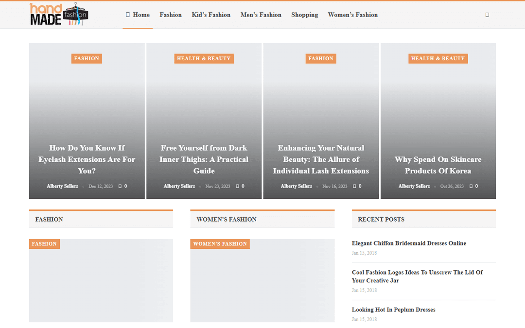Click Alberty Sellers author on Oct 26 post
The height and width of the screenshot is (328, 525).
tap(414, 186)
